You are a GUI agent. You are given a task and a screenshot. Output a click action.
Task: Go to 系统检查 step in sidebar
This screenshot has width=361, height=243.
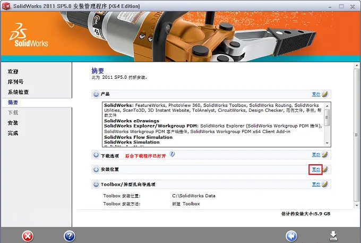pos(18,92)
